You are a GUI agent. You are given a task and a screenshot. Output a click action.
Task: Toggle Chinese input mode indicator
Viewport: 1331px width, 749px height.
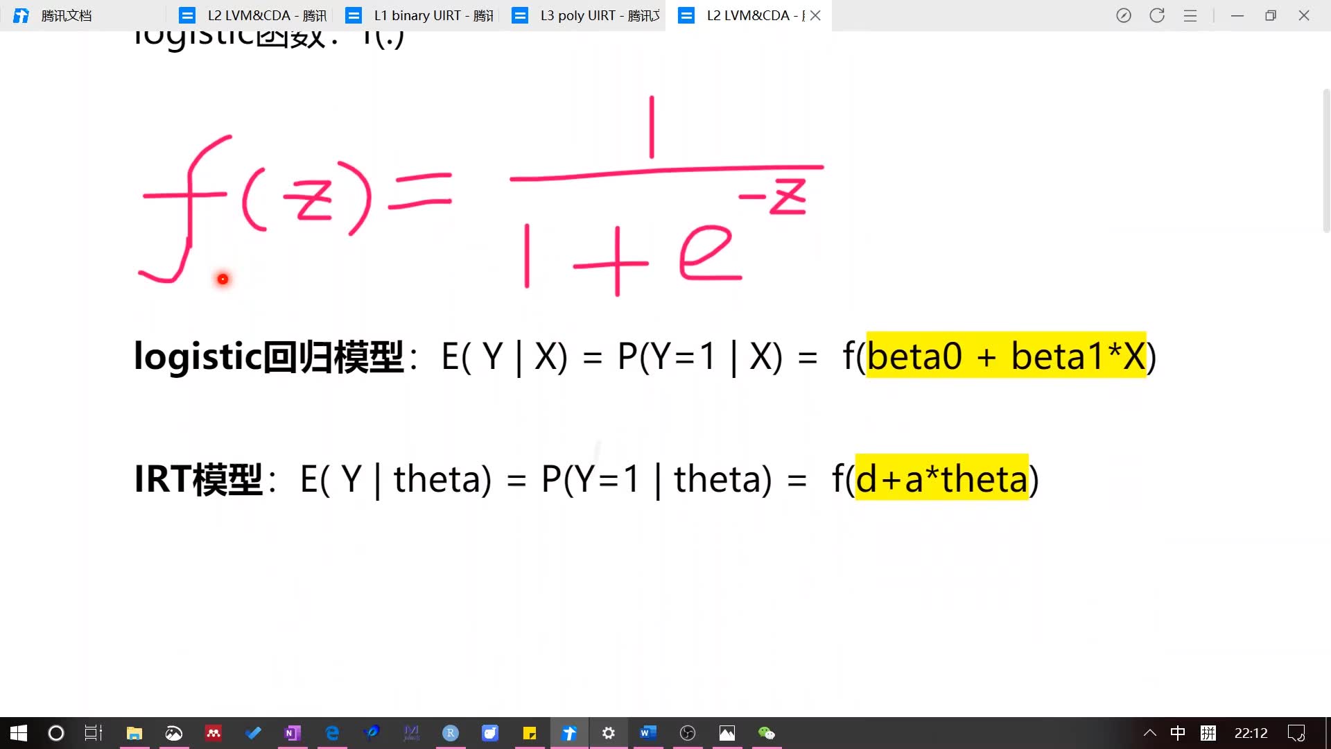(x=1178, y=733)
